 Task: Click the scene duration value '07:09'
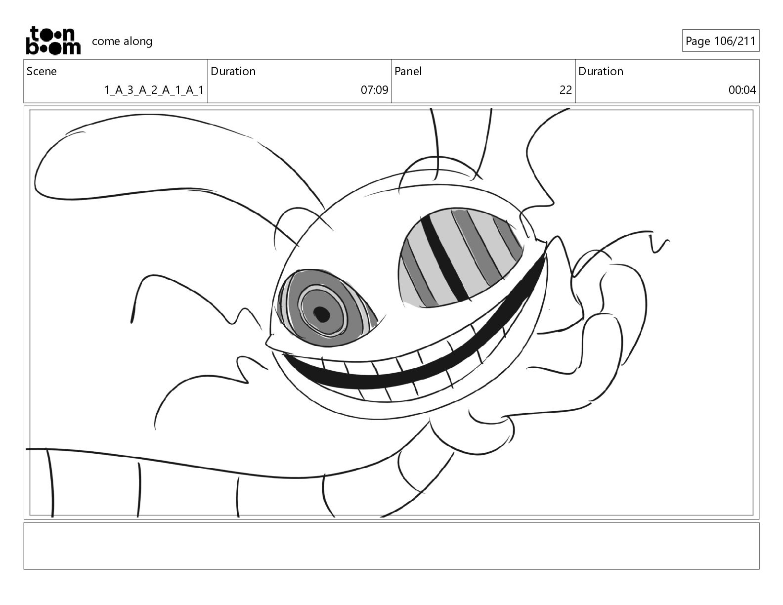click(375, 90)
